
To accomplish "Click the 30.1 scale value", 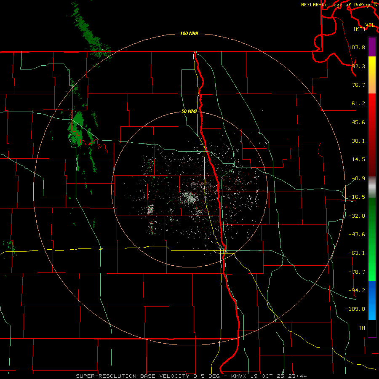I will pos(358,141).
